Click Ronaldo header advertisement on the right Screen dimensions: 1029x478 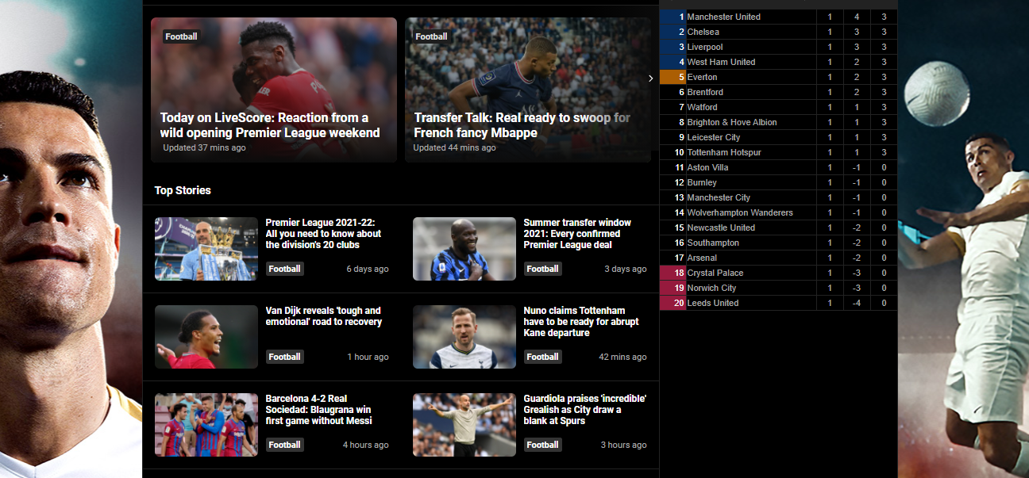(963, 239)
